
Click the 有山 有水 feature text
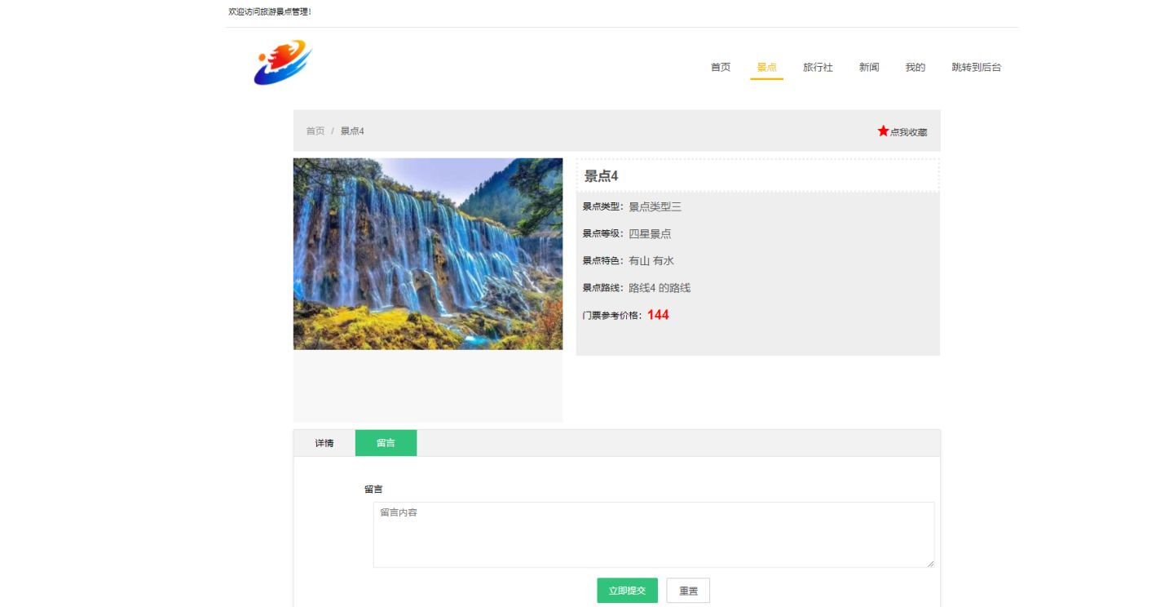[651, 261]
